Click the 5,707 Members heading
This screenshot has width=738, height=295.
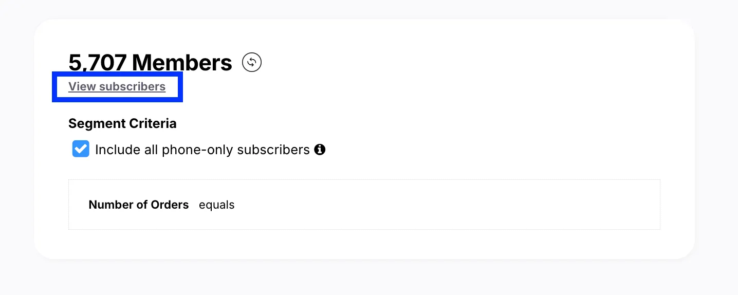150,63
